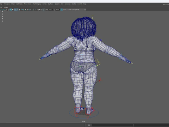Open the Help menu

click(x=85, y=4)
